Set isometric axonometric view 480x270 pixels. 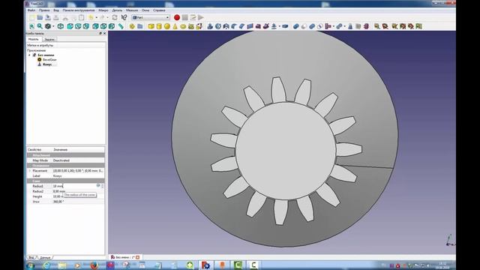61,26
